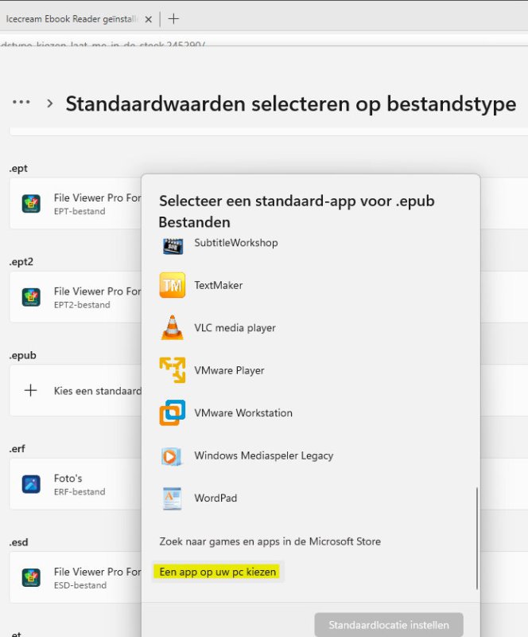Viewport: 528px width, 637px height.
Task: Click the File Viewer Pro icon for .ept
Action: [30, 203]
